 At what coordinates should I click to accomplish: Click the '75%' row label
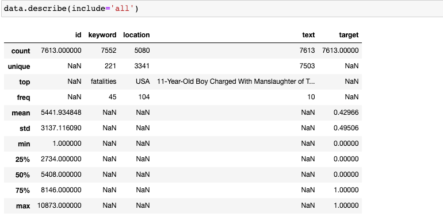pos(22,190)
